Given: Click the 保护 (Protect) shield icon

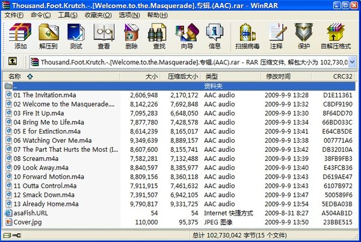Looking at the screenshot, I should click(x=304, y=33).
